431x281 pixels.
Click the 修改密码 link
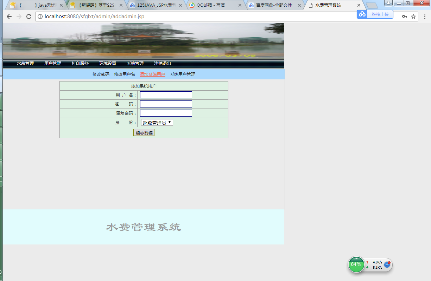(x=101, y=74)
